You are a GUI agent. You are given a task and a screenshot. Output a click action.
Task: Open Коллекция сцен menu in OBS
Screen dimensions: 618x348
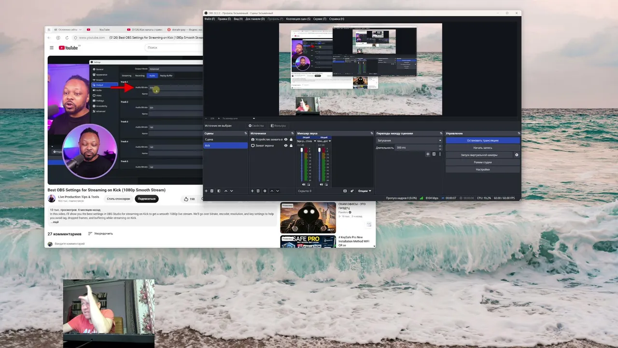point(298,19)
